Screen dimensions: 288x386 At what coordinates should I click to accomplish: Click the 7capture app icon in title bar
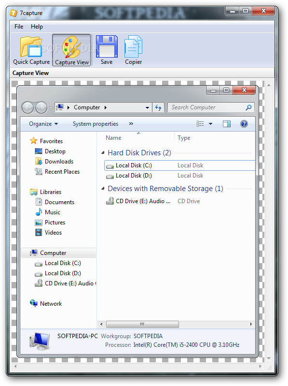point(14,13)
